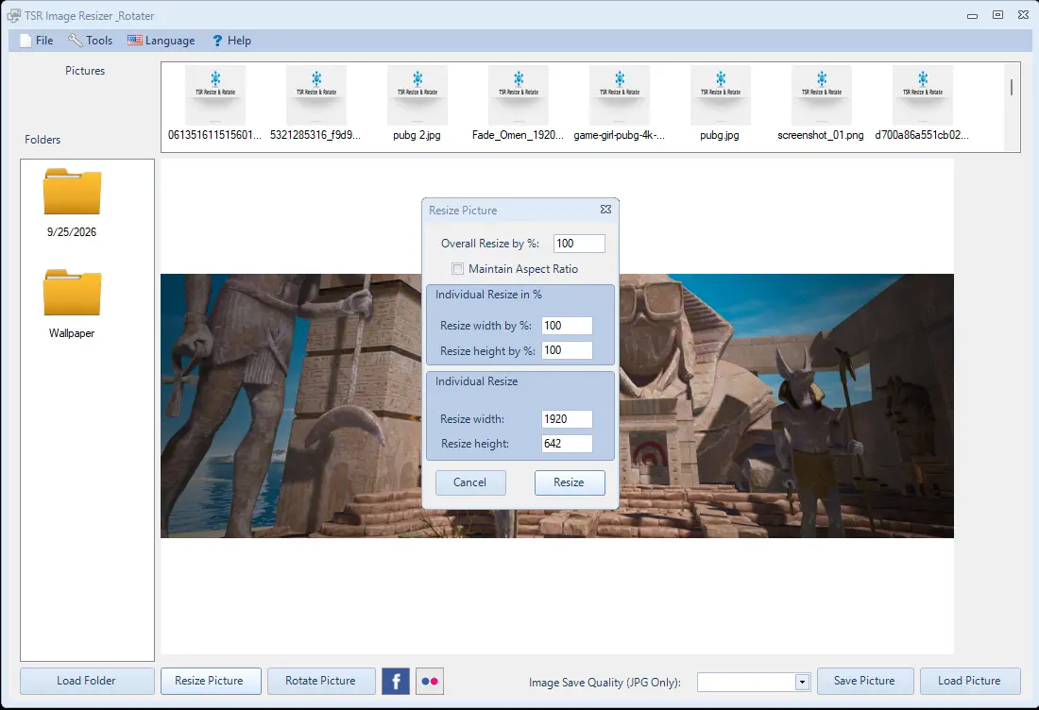Click the Save Picture button

[x=864, y=681]
